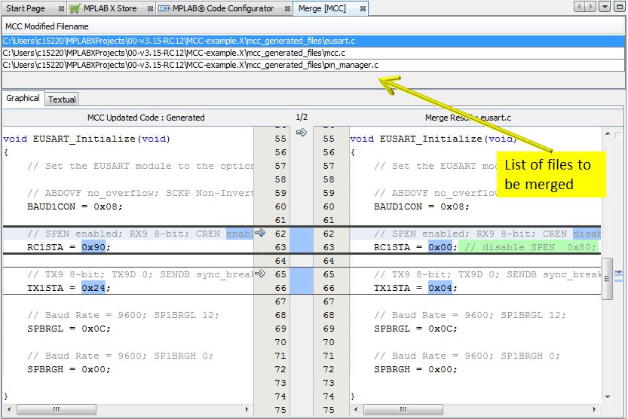Click the RC1STA 0x90 value in left pane
Image resolution: width=628 pixels, height=419 pixels.
[93, 247]
